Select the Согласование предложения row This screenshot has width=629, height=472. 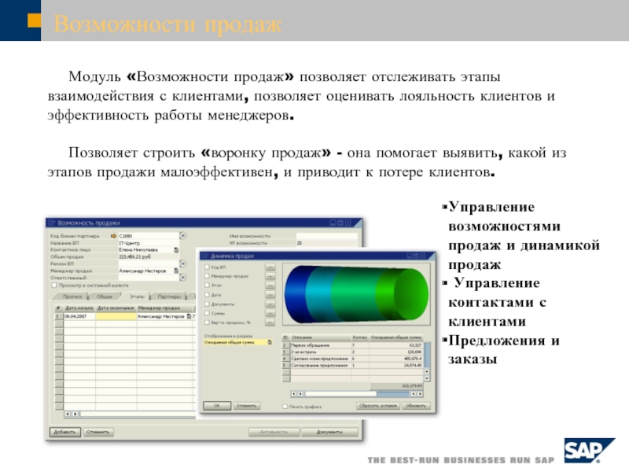click(x=352, y=366)
